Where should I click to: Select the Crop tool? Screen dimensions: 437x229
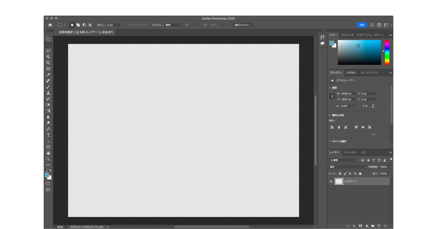pos(48,63)
